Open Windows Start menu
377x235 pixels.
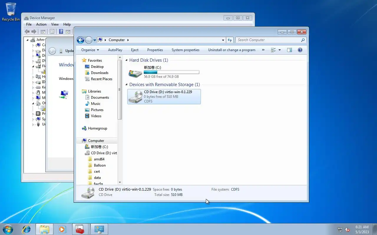[8, 229]
